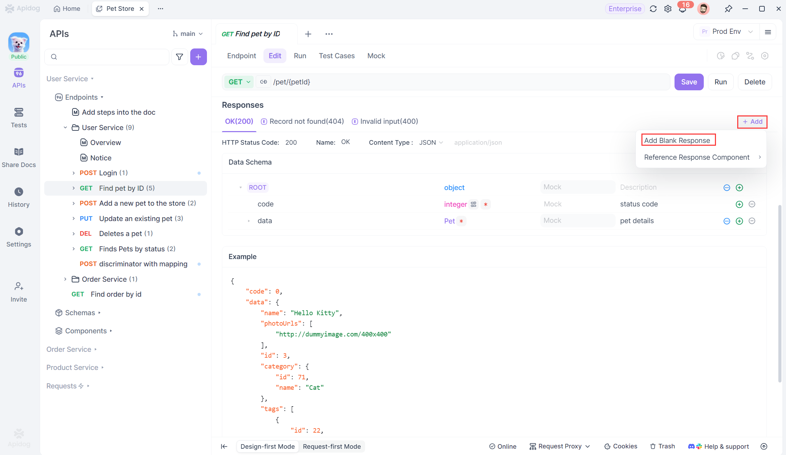Open Share Docs in sidebar

tap(19, 158)
